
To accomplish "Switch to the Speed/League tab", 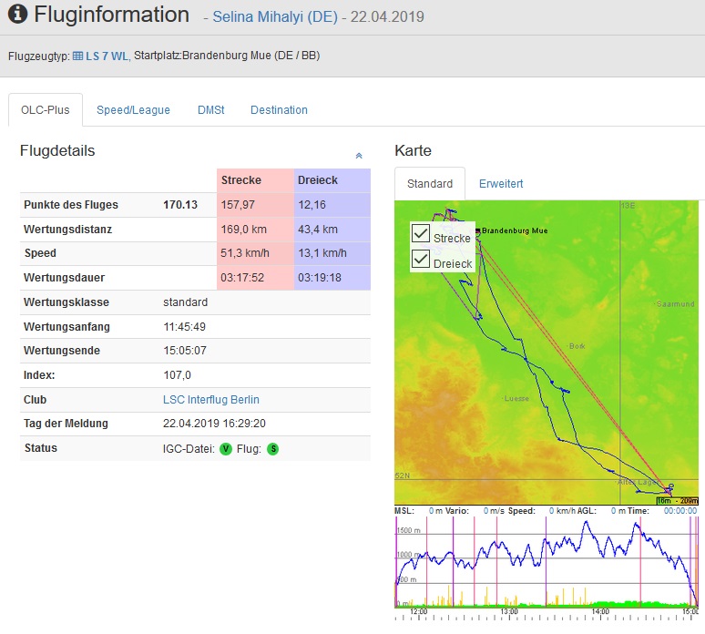I will (133, 110).
